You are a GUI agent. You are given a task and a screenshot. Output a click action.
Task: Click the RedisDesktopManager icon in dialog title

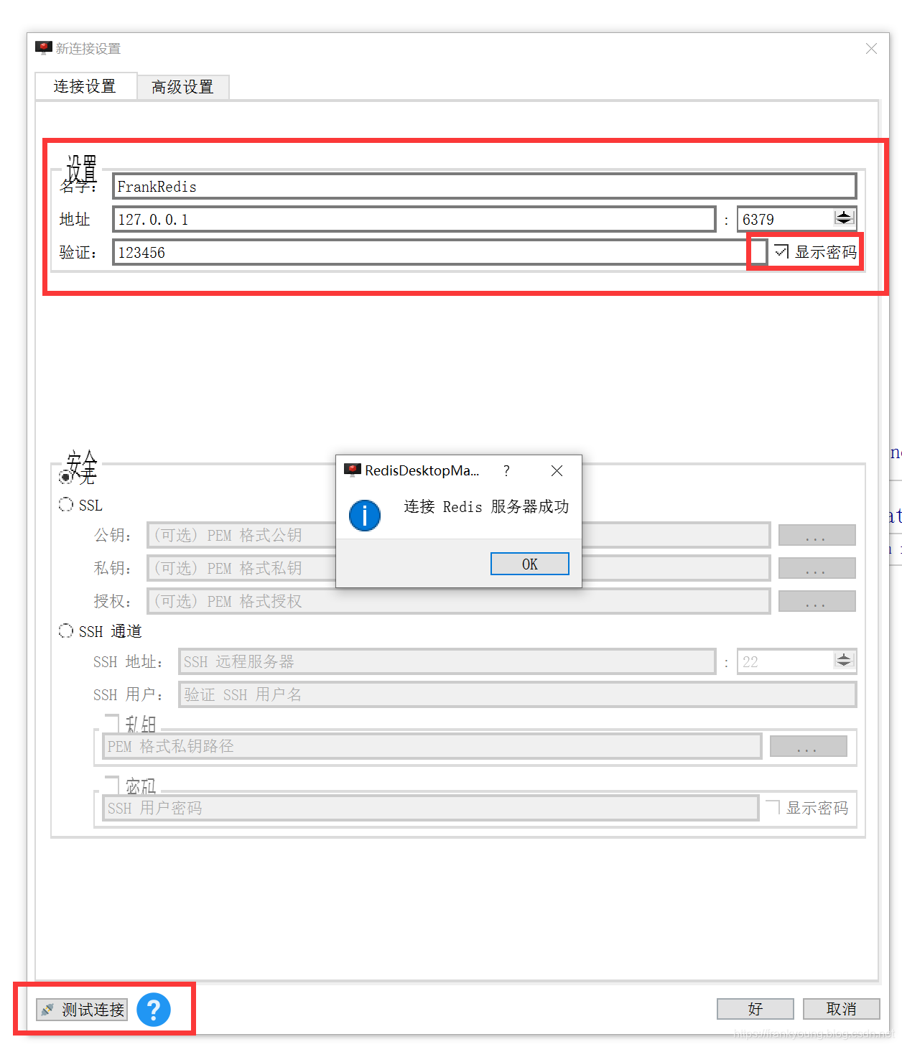click(352, 470)
